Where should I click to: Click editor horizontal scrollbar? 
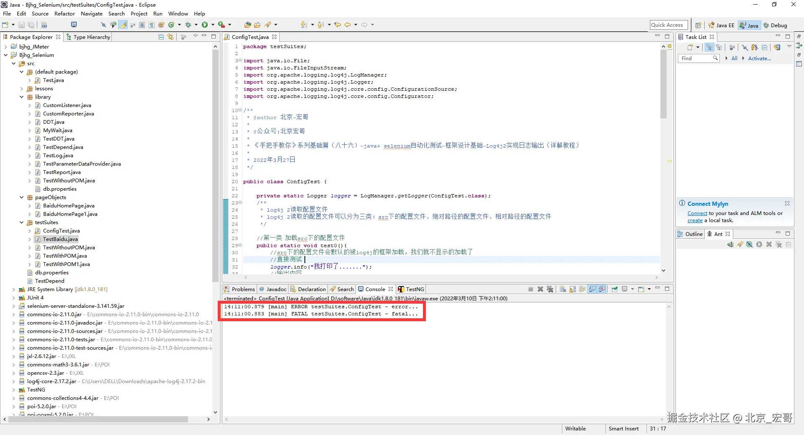point(451,278)
